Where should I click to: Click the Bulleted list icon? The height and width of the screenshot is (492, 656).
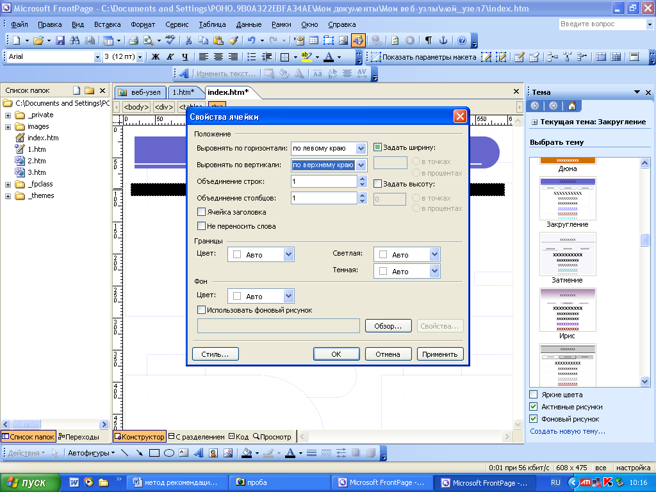click(x=251, y=57)
